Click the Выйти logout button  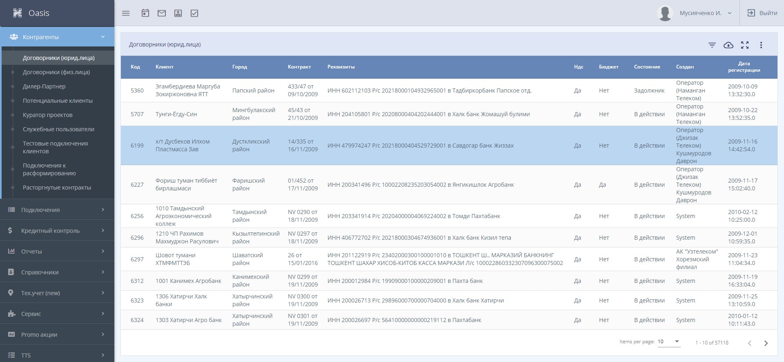click(762, 13)
